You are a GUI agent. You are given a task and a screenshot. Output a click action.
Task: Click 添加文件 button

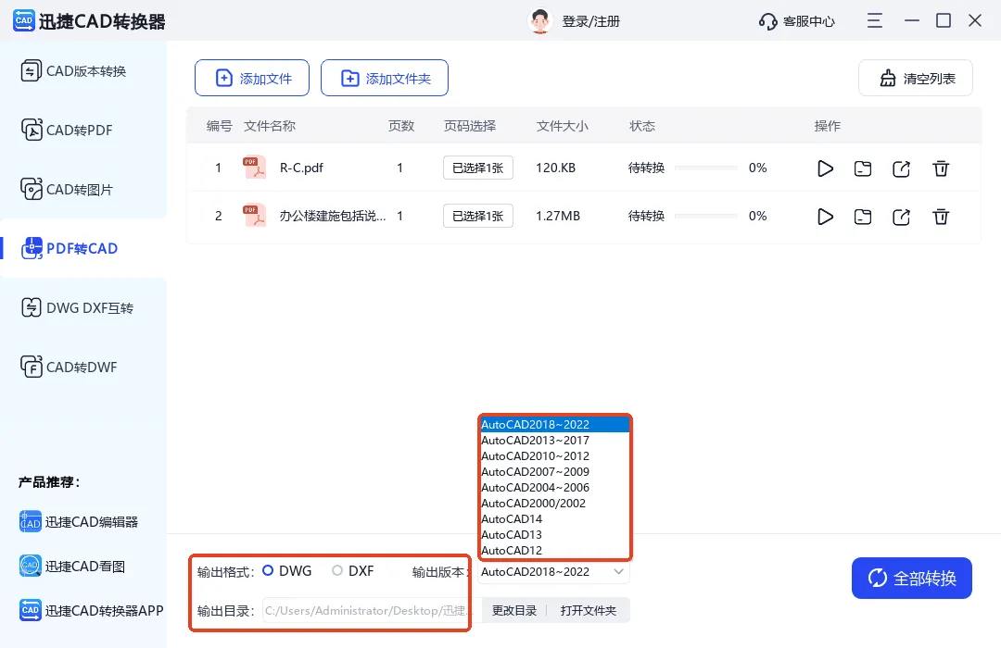tap(252, 78)
